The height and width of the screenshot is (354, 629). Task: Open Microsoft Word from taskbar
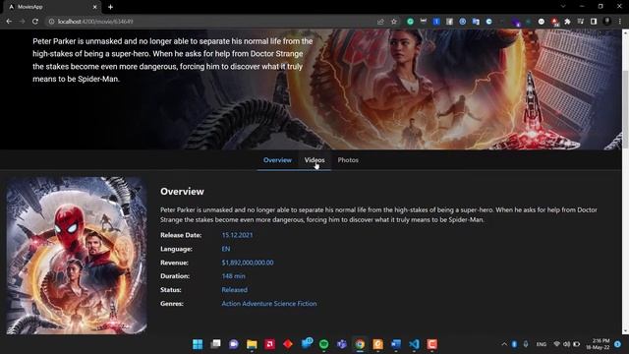(x=396, y=344)
